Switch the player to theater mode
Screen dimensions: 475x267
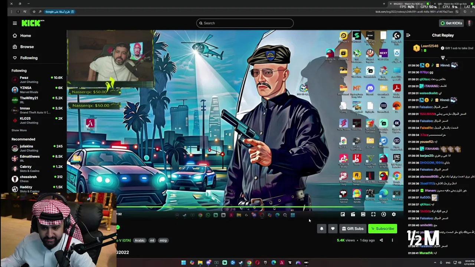click(363, 214)
